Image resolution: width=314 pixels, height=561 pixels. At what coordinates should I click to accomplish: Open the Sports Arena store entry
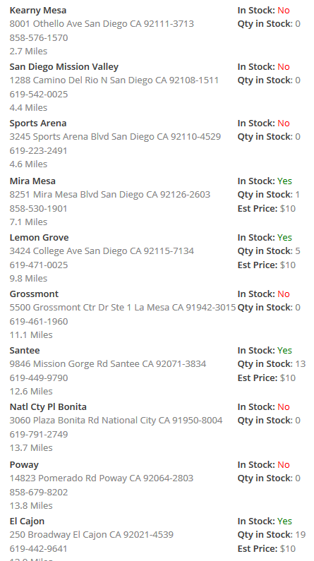[x=38, y=123]
